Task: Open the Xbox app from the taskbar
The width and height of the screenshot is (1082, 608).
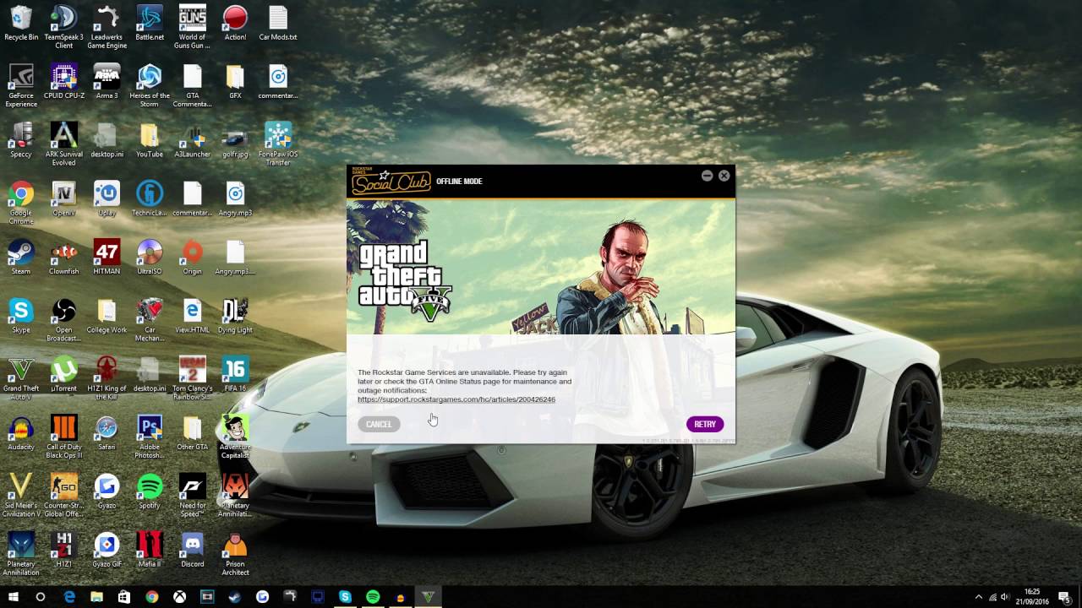Action: [179, 597]
